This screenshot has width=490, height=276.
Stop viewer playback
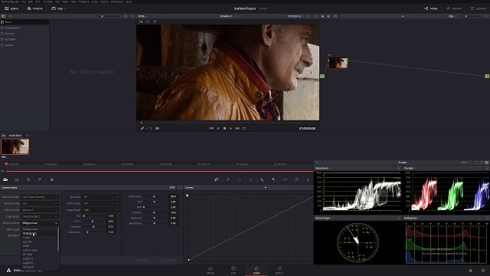click(224, 128)
